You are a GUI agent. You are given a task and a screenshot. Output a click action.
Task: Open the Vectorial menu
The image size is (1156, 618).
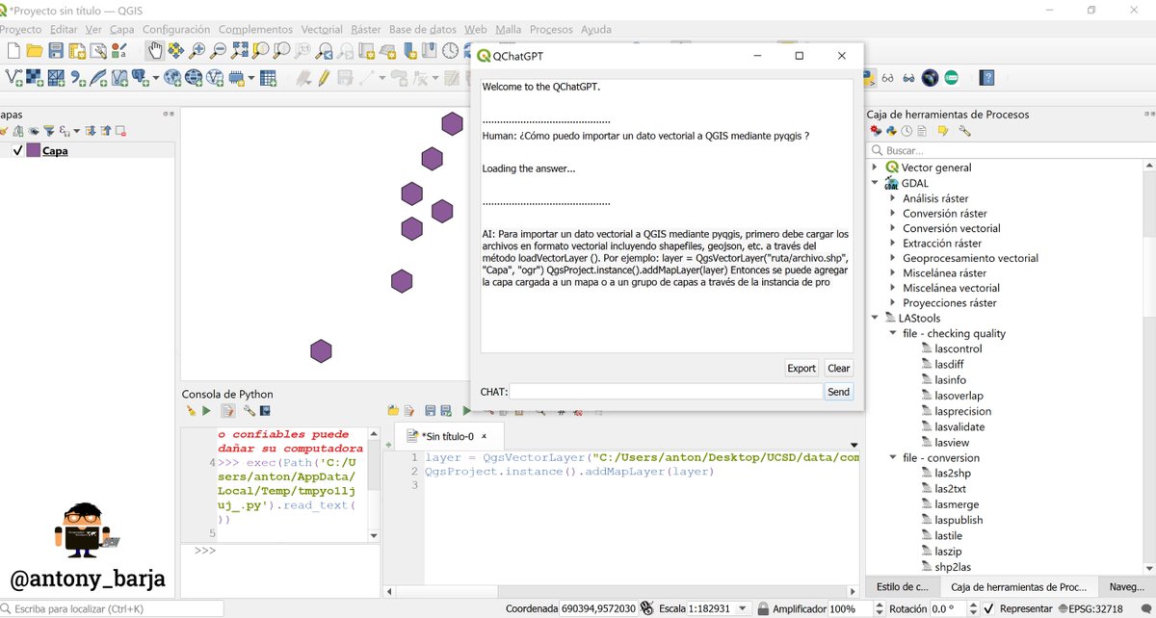pos(322,30)
